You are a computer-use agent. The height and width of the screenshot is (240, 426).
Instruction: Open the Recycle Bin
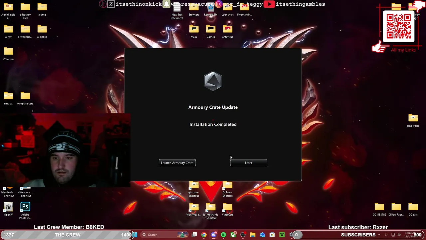click(211, 9)
